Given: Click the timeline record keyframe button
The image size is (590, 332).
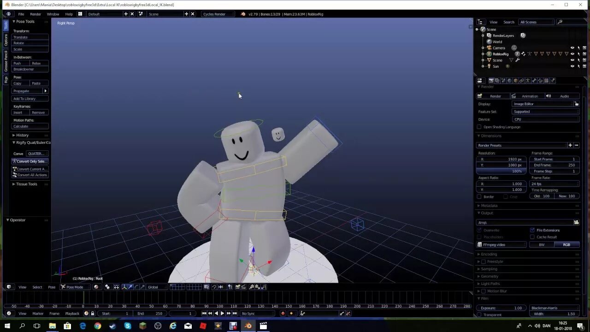Looking at the screenshot, I should coord(283,313).
